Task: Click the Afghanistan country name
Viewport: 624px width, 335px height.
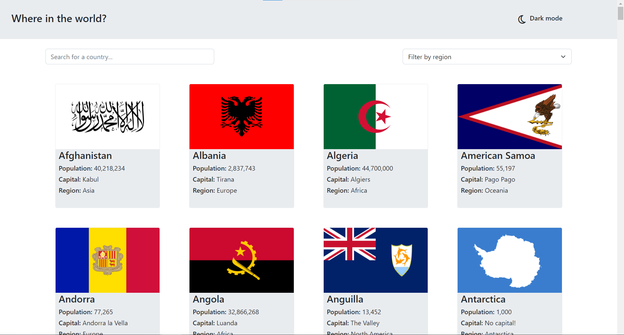Action: [x=85, y=156]
